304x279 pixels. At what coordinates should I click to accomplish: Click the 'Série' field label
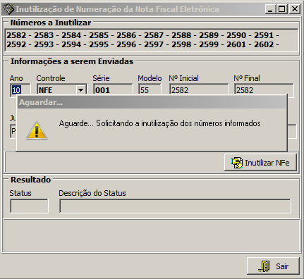click(101, 78)
